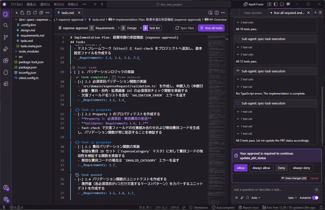325x210 pixels.
Task: Click the Deny button
Action: [282, 168]
